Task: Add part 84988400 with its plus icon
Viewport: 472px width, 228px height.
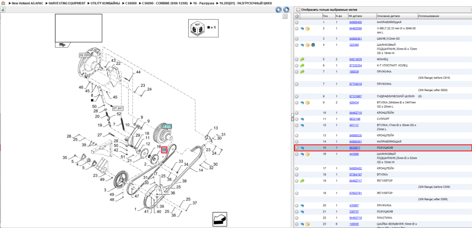Action: (297, 22)
